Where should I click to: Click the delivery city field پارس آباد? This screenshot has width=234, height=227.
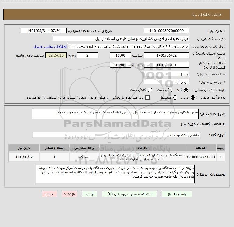click(x=167, y=82)
